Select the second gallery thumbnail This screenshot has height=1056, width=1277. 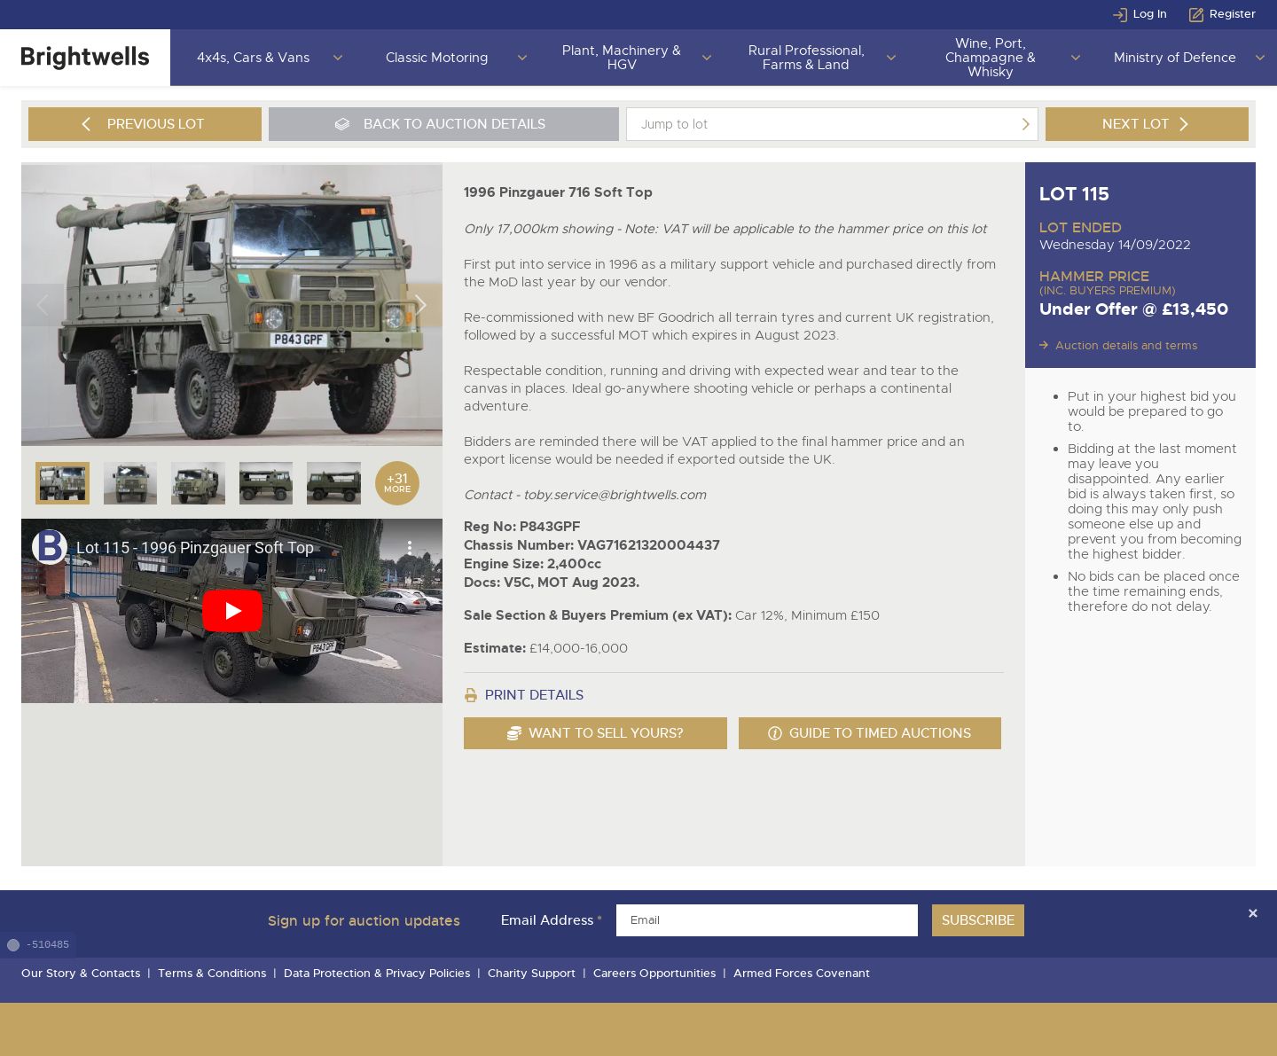pyautogui.click(x=130, y=483)
